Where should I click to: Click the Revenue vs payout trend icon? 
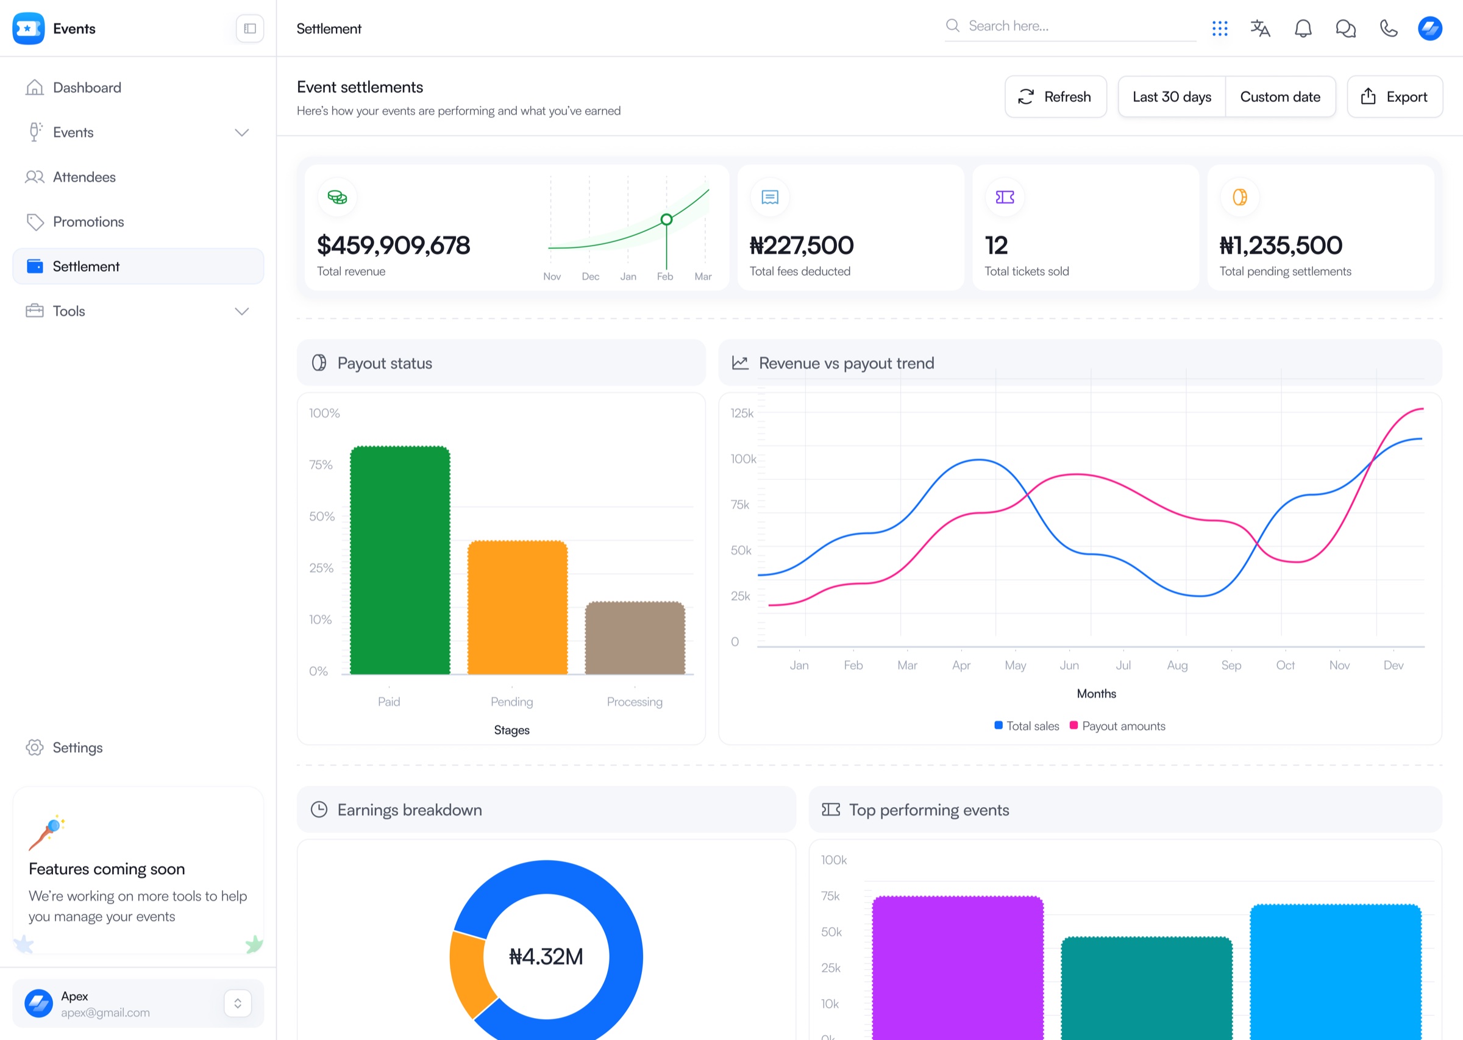click(740, 363)
